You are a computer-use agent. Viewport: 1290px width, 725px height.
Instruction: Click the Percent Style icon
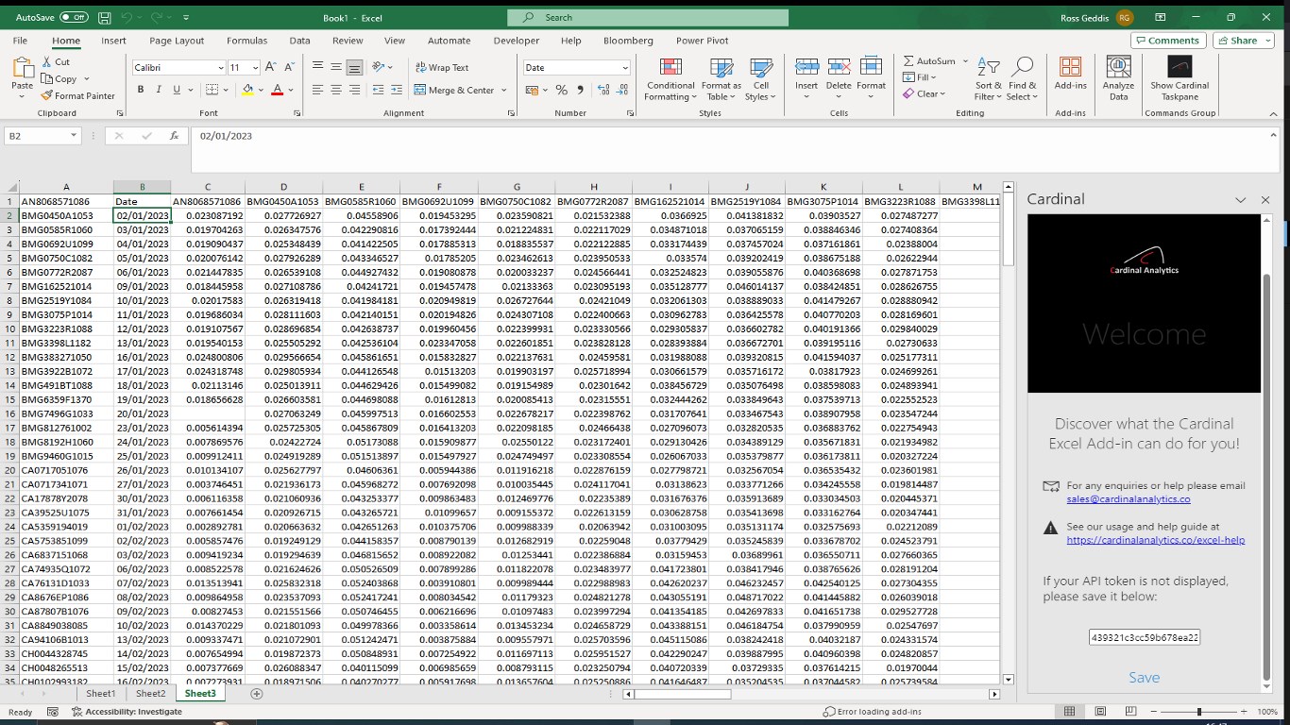click(562, 90)
